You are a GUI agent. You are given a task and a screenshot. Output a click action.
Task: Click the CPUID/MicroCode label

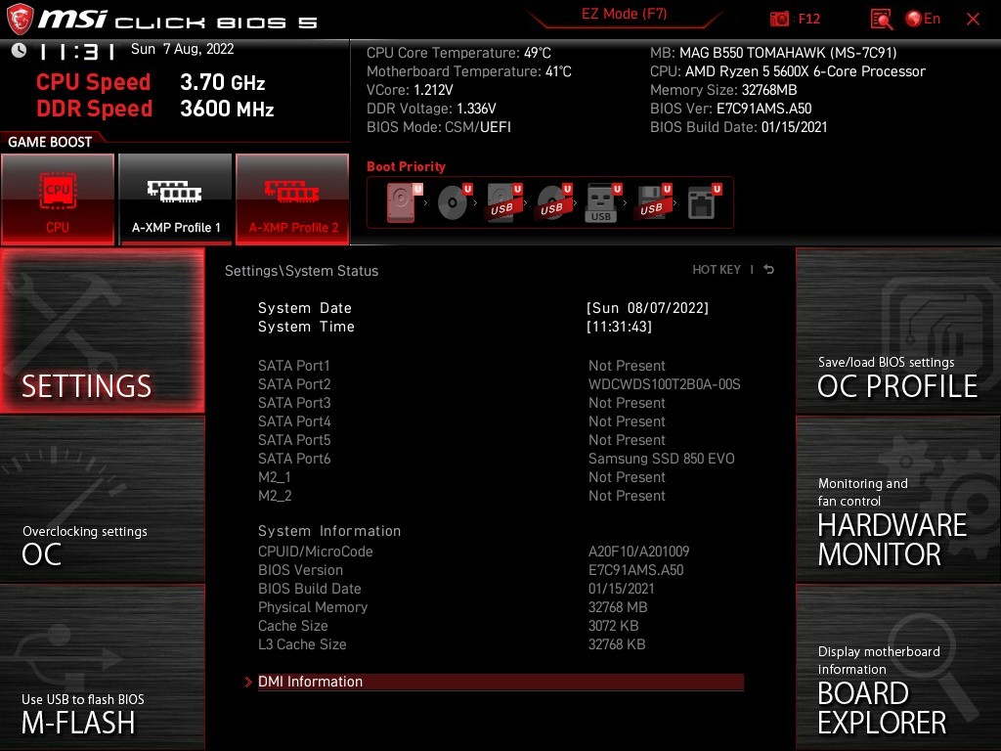point(316,552)
